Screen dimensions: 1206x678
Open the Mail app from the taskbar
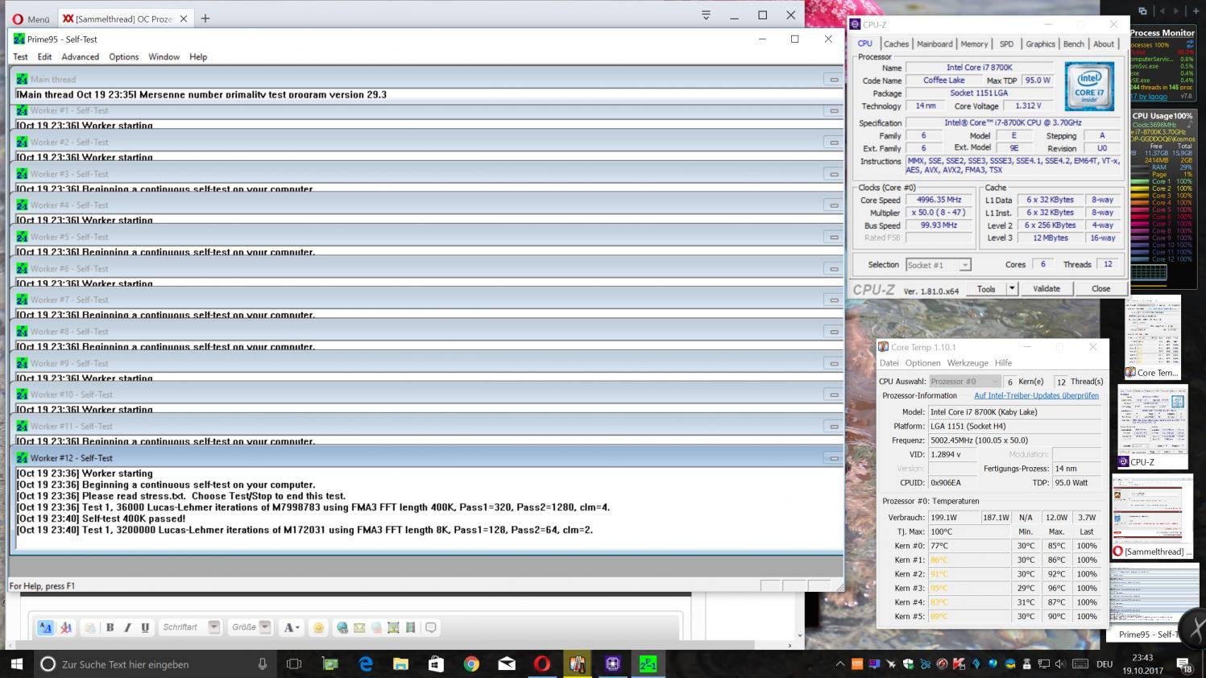[507, 664]
